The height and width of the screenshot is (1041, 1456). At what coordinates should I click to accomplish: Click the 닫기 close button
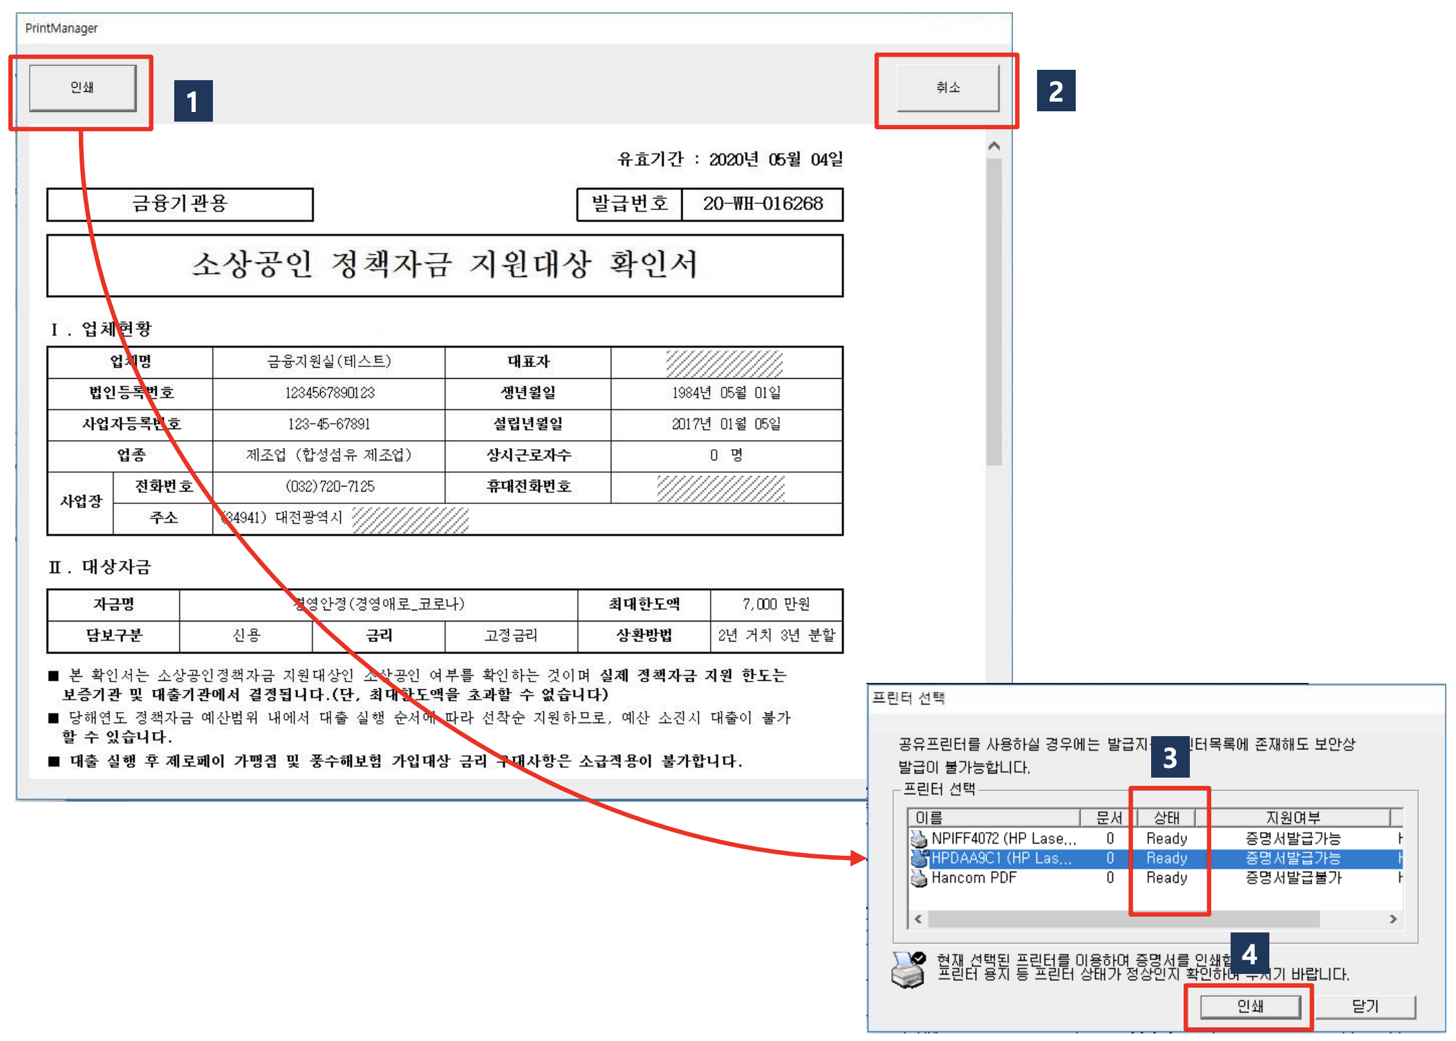(x=1365, y=1006)
